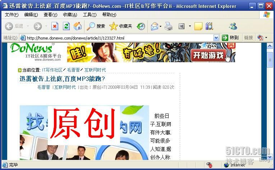Viewport: 275px width, 170px height.
Task: Open the 帮助(H) menu
Action: pyautogui.click(x=109, y=15)
